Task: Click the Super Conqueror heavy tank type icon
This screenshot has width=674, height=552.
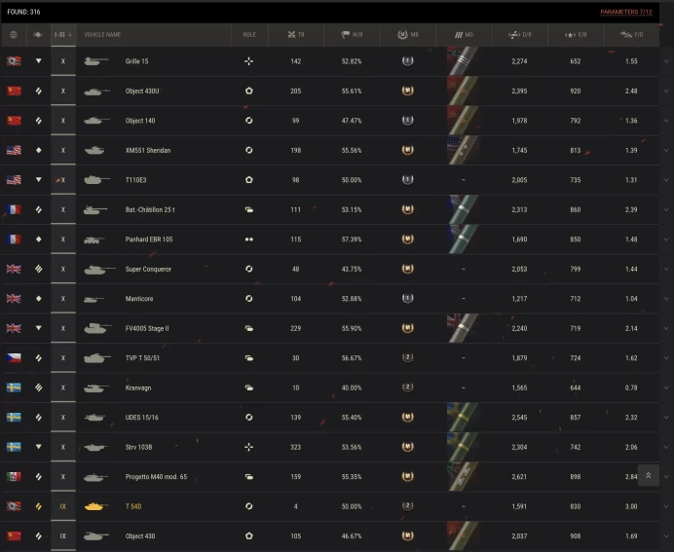Action: pyautogui.click(x=38, y=269)
